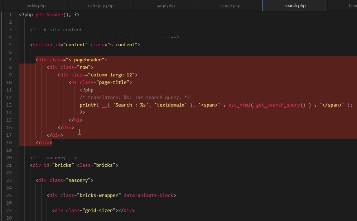Activate the search.php tab
Image resolution: width=357 pixels, height=221 pixels.
coord(295,6)
